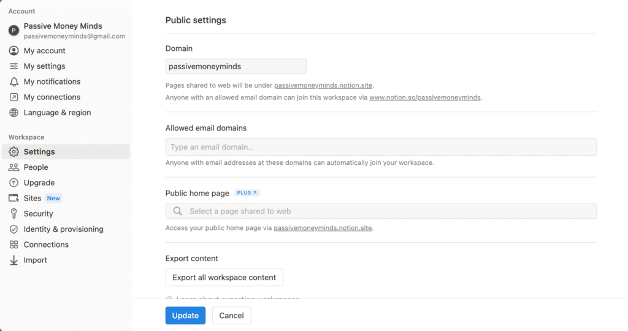This screenshot has width=628, height=331.
Task: Click the Export content label
Action: (x=192, y=259)
